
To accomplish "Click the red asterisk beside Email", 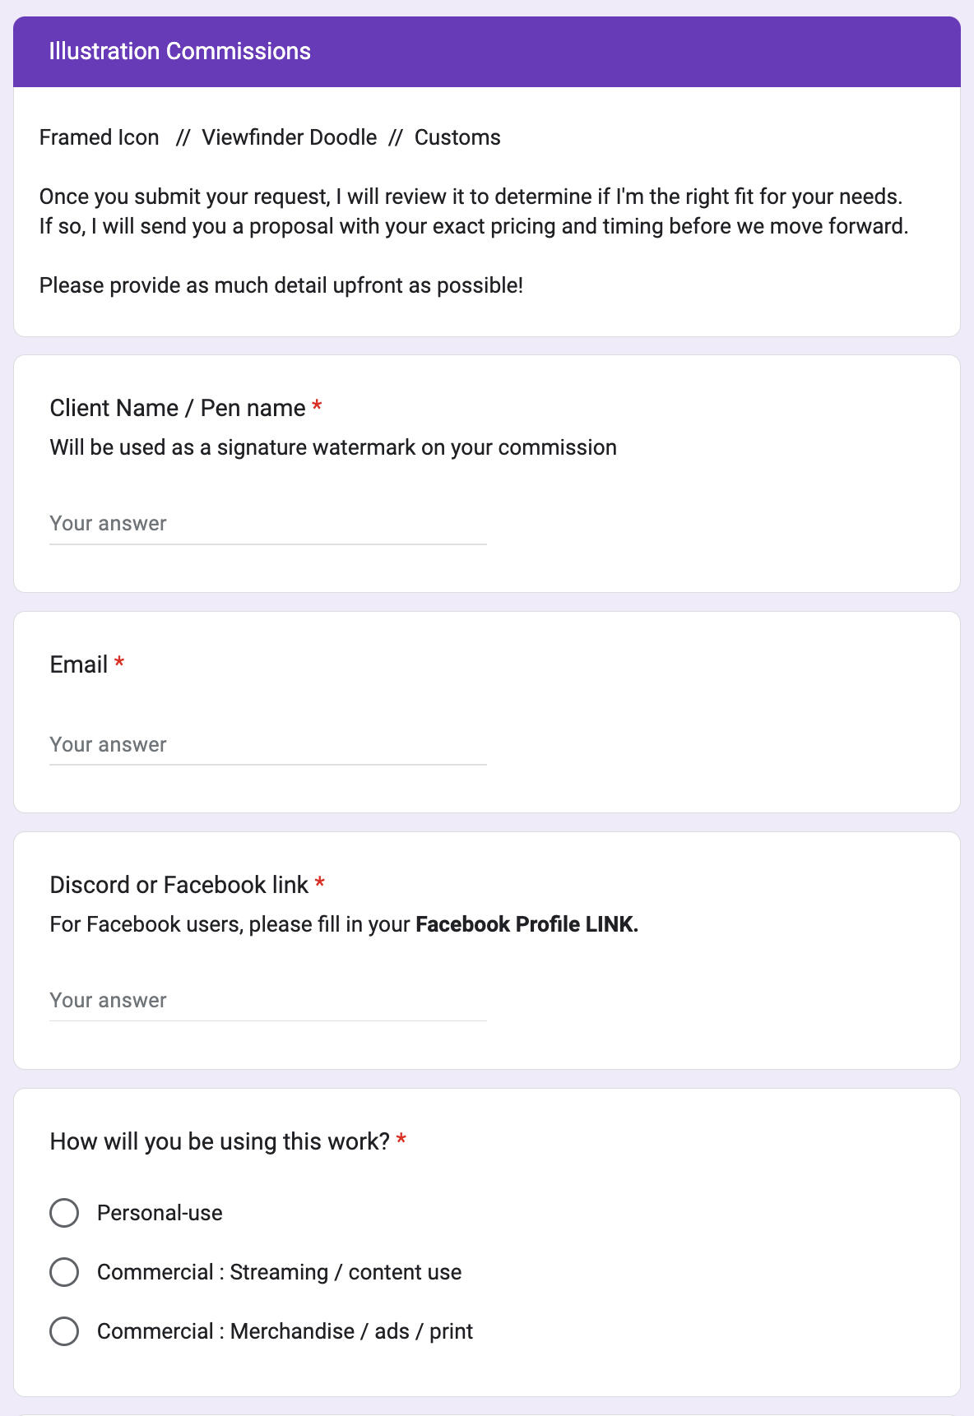I will tap(119, 663).
